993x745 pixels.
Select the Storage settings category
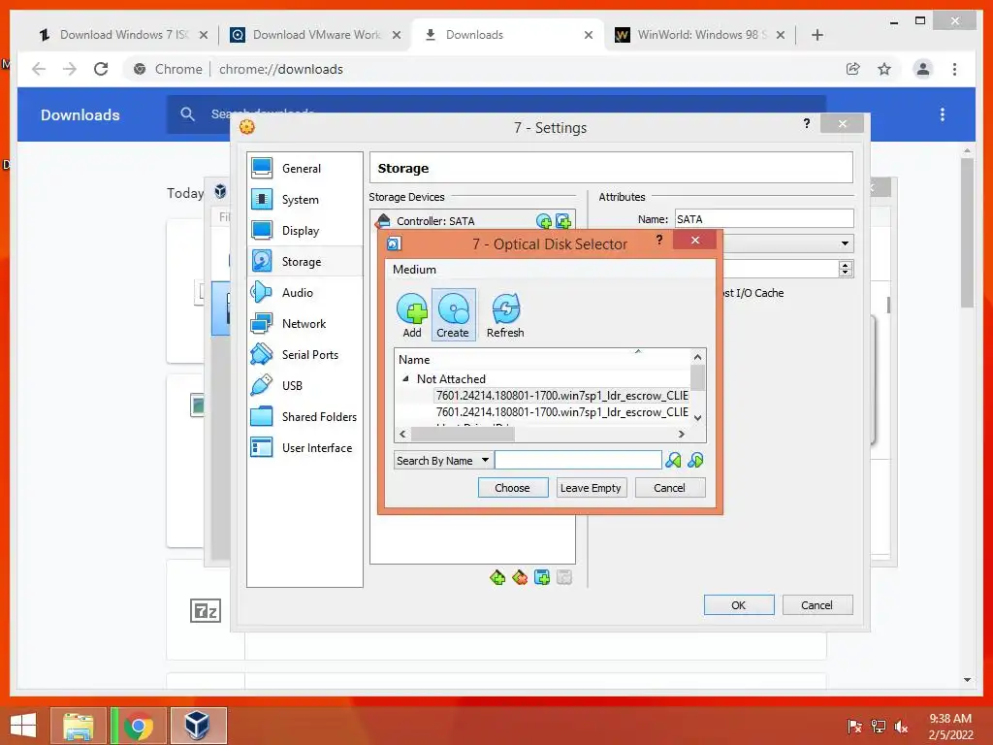pos(304,262)
